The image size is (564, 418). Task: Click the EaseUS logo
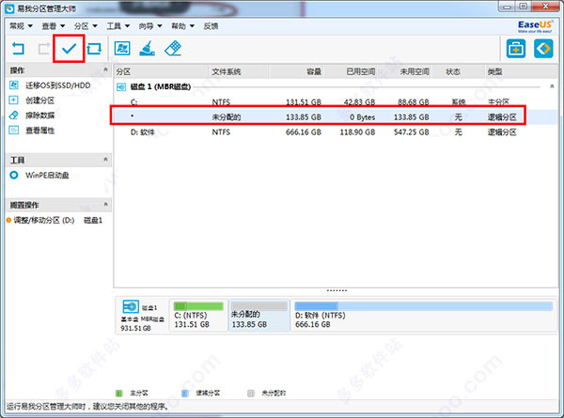[x=535, y=26]
